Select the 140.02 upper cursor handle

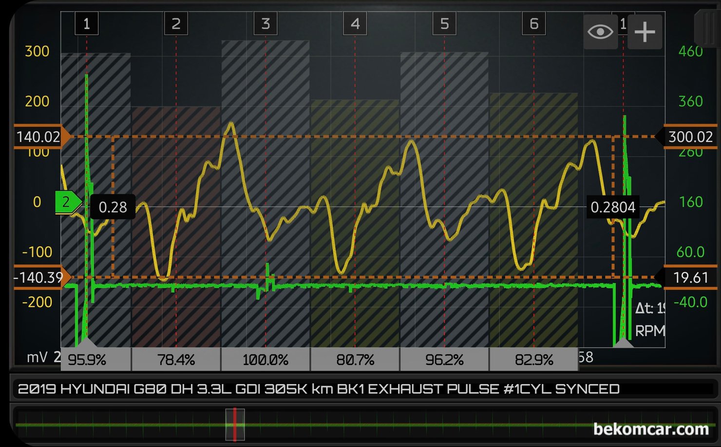pyautogui.click(x=39, y=137)
